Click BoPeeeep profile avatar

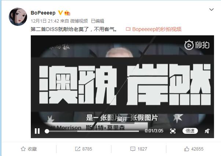point(18,17)
